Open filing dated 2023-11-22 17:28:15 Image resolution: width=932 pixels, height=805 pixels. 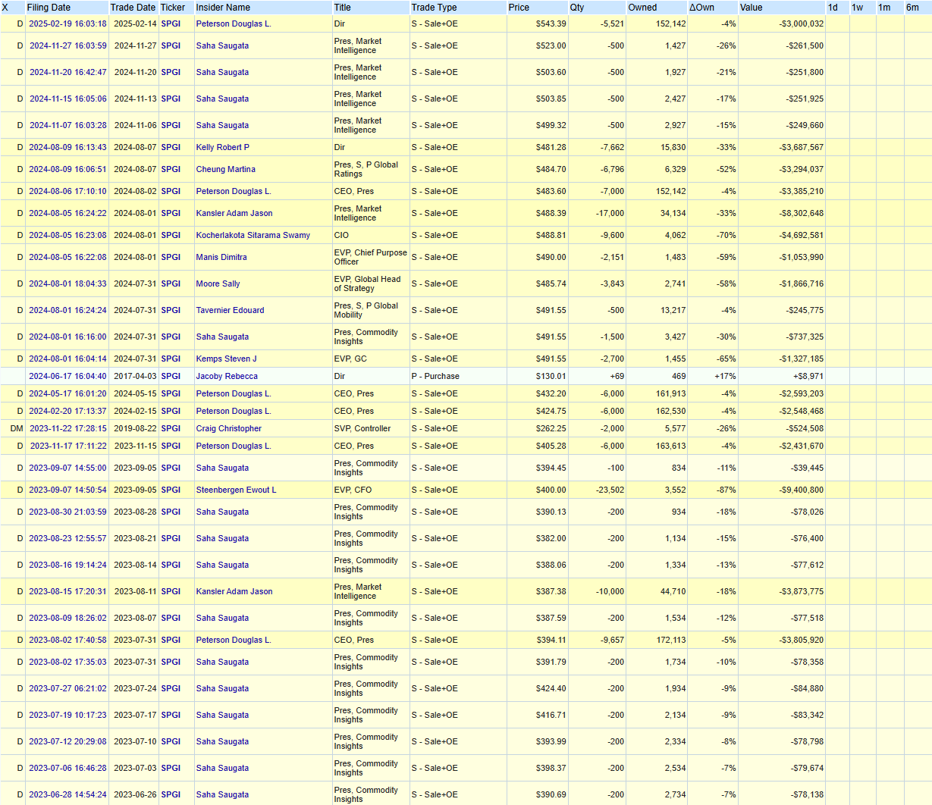click(x=67, y=428)
